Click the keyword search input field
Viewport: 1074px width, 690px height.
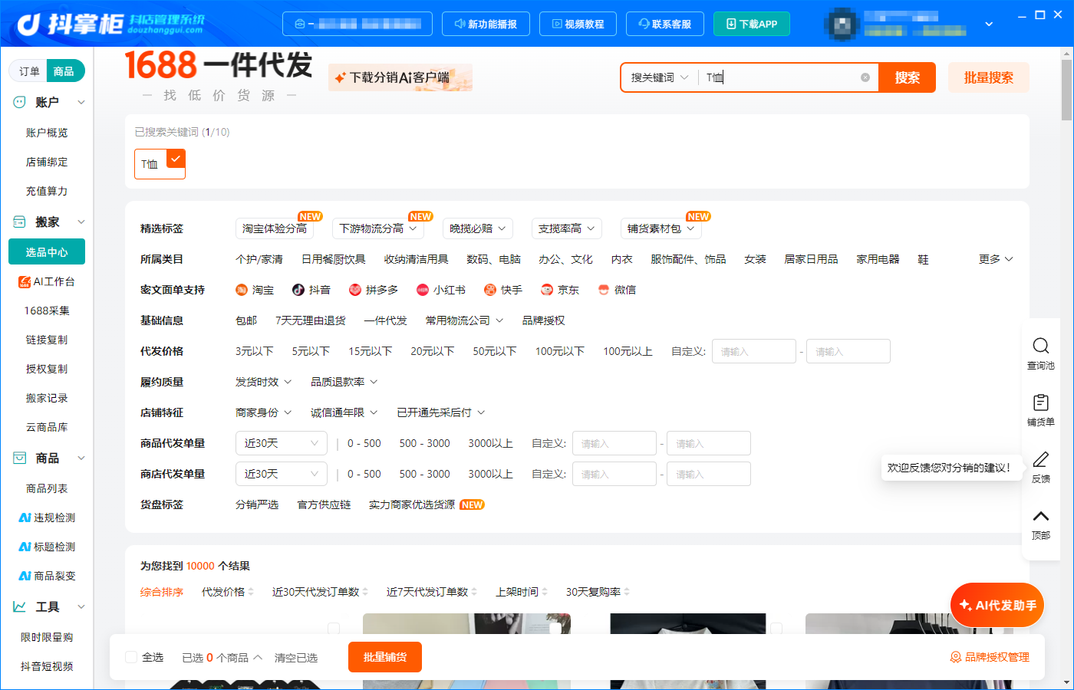[x=779, y=77]
